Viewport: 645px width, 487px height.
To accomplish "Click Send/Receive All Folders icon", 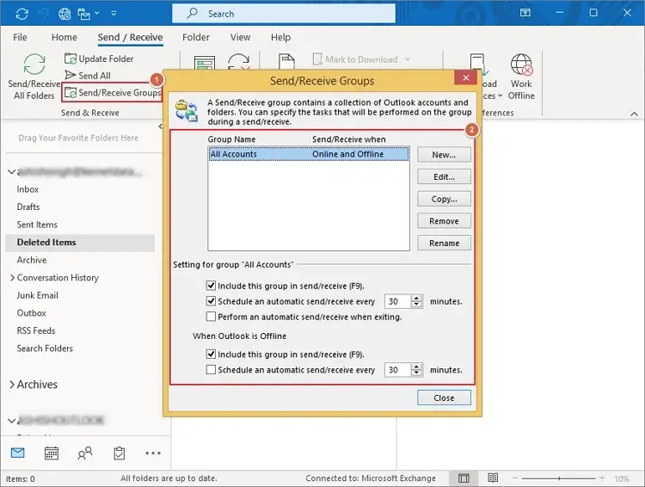I will 34,66.
